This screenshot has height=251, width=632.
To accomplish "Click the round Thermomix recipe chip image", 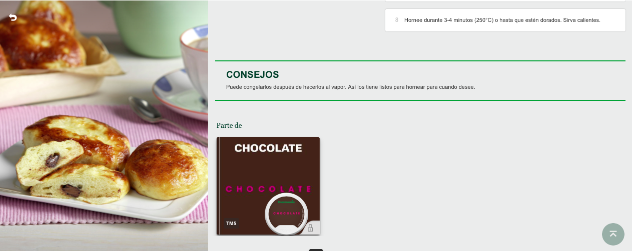I will pyautogui.click(x=286, y=214).
